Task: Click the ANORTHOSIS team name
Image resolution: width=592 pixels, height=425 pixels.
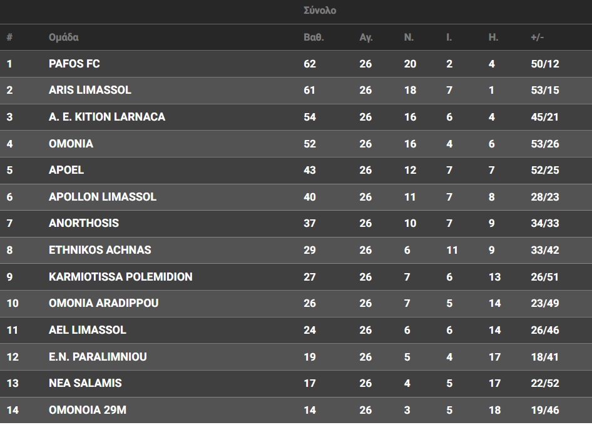Action: point(84,223)
